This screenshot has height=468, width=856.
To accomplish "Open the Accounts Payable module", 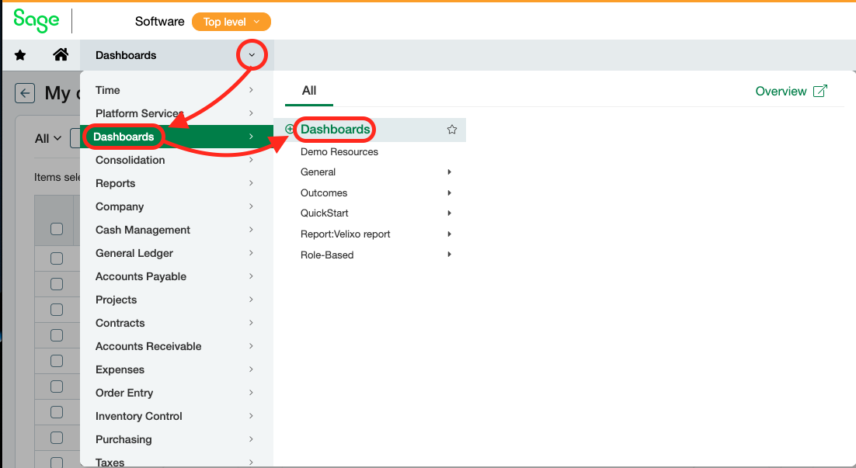I will [x=141, y=276].
